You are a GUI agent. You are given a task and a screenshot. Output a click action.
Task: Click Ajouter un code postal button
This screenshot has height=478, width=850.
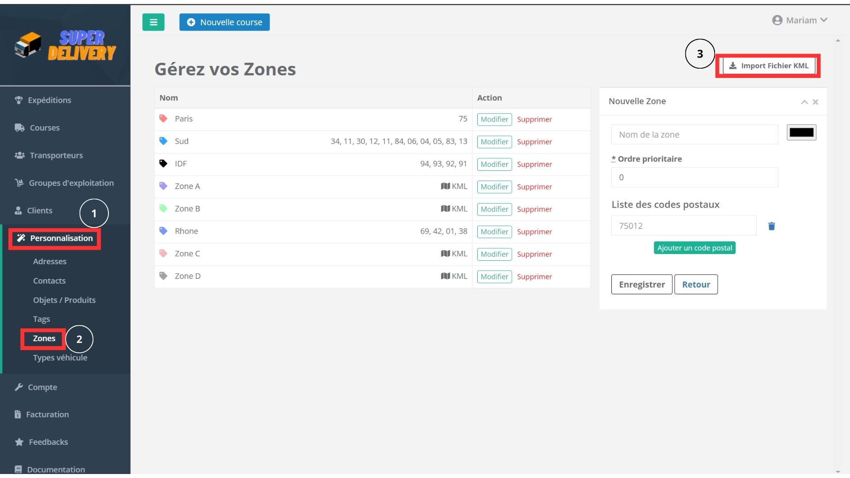[x=695, y=248]
